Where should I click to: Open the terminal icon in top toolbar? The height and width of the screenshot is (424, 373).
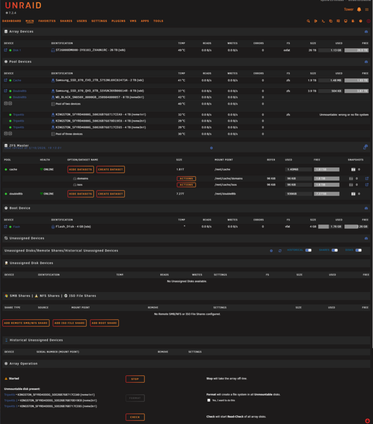323,21
